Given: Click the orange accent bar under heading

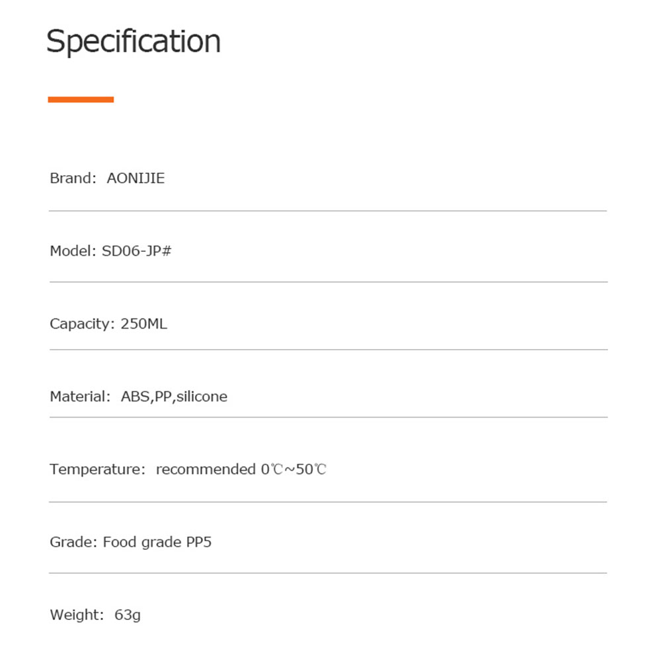Looking at the screenshot, I should click(x=81, y=99).
